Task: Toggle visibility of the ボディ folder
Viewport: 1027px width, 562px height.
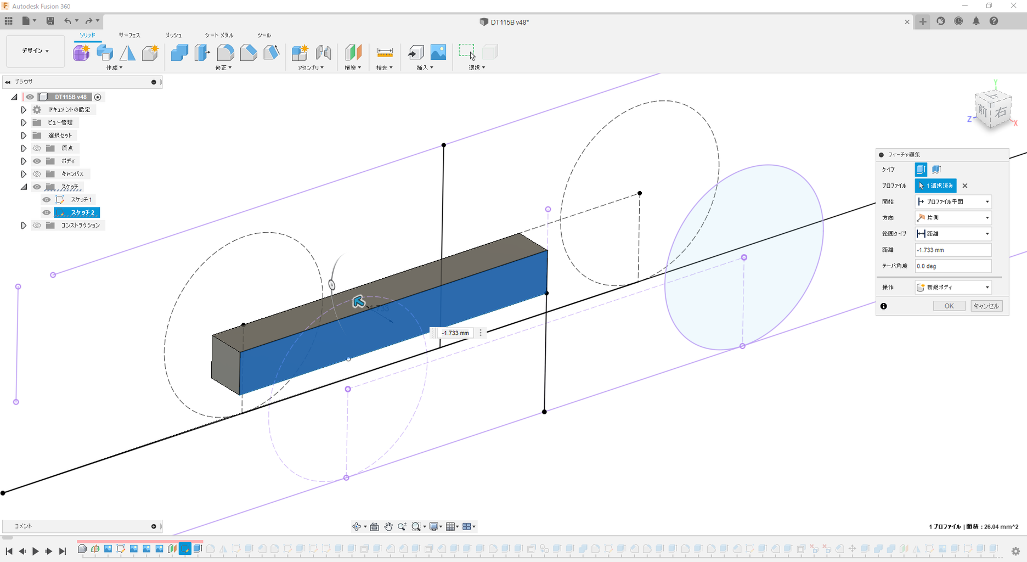Action: (37, 161)
